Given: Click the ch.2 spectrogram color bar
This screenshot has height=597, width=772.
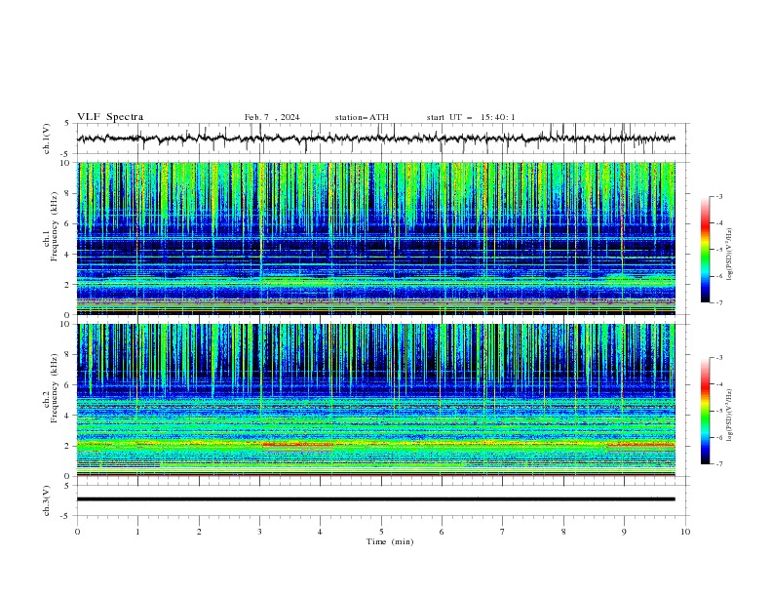Looking at the screenshot, I should tap(706, 411).
